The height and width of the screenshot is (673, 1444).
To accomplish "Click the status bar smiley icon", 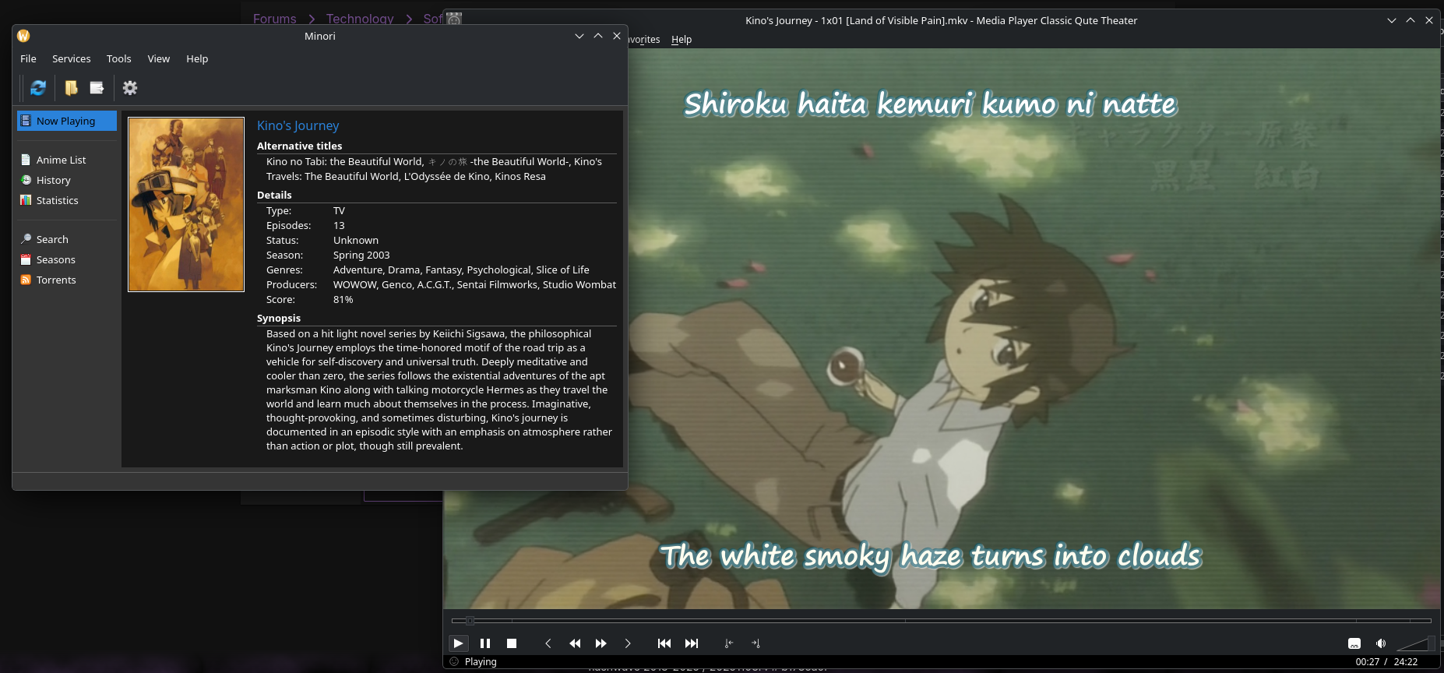I will 454,661.
